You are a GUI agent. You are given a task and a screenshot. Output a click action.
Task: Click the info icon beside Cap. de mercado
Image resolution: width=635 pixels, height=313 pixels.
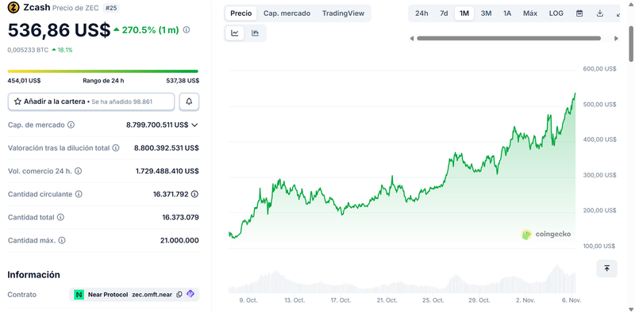tap(71, 125)
